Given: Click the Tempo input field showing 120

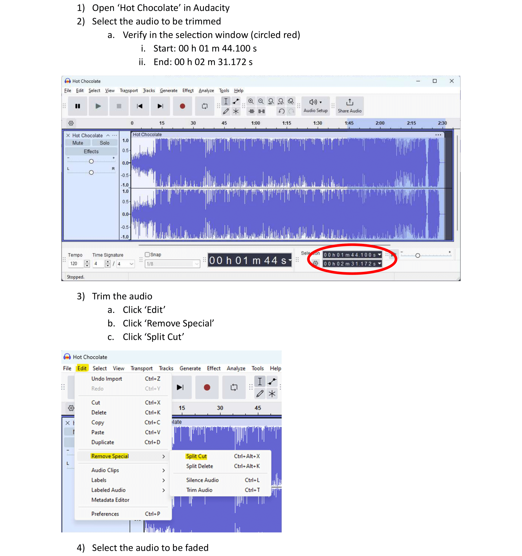Looking at the screenshot, I should (76, 264).
